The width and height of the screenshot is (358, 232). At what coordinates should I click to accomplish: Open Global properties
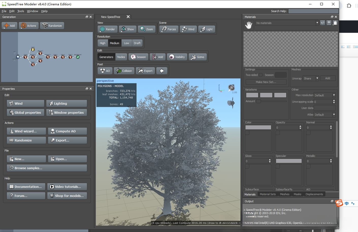pos(25,112)
